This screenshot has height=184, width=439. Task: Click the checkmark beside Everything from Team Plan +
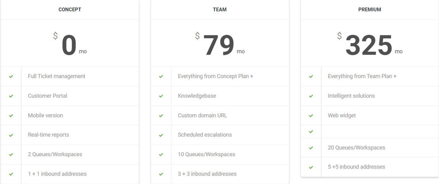[x=311, y=77]
